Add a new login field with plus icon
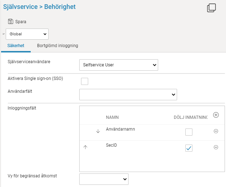The width and height of the screenshot is (226, 187). [x=216, y=115]
